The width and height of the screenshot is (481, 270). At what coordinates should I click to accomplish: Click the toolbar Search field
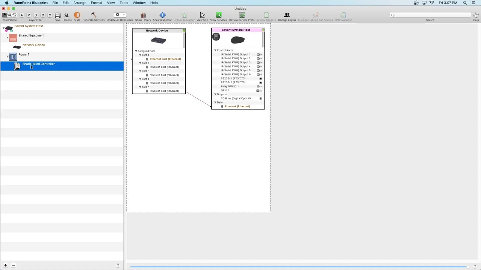430,15
